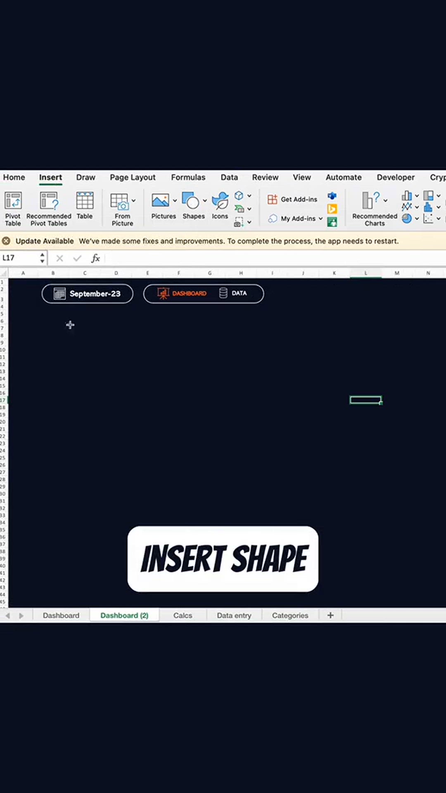Viewport: 446px width, 793px height.
Task: Click the Pivot Table icon
Action: 13,201
